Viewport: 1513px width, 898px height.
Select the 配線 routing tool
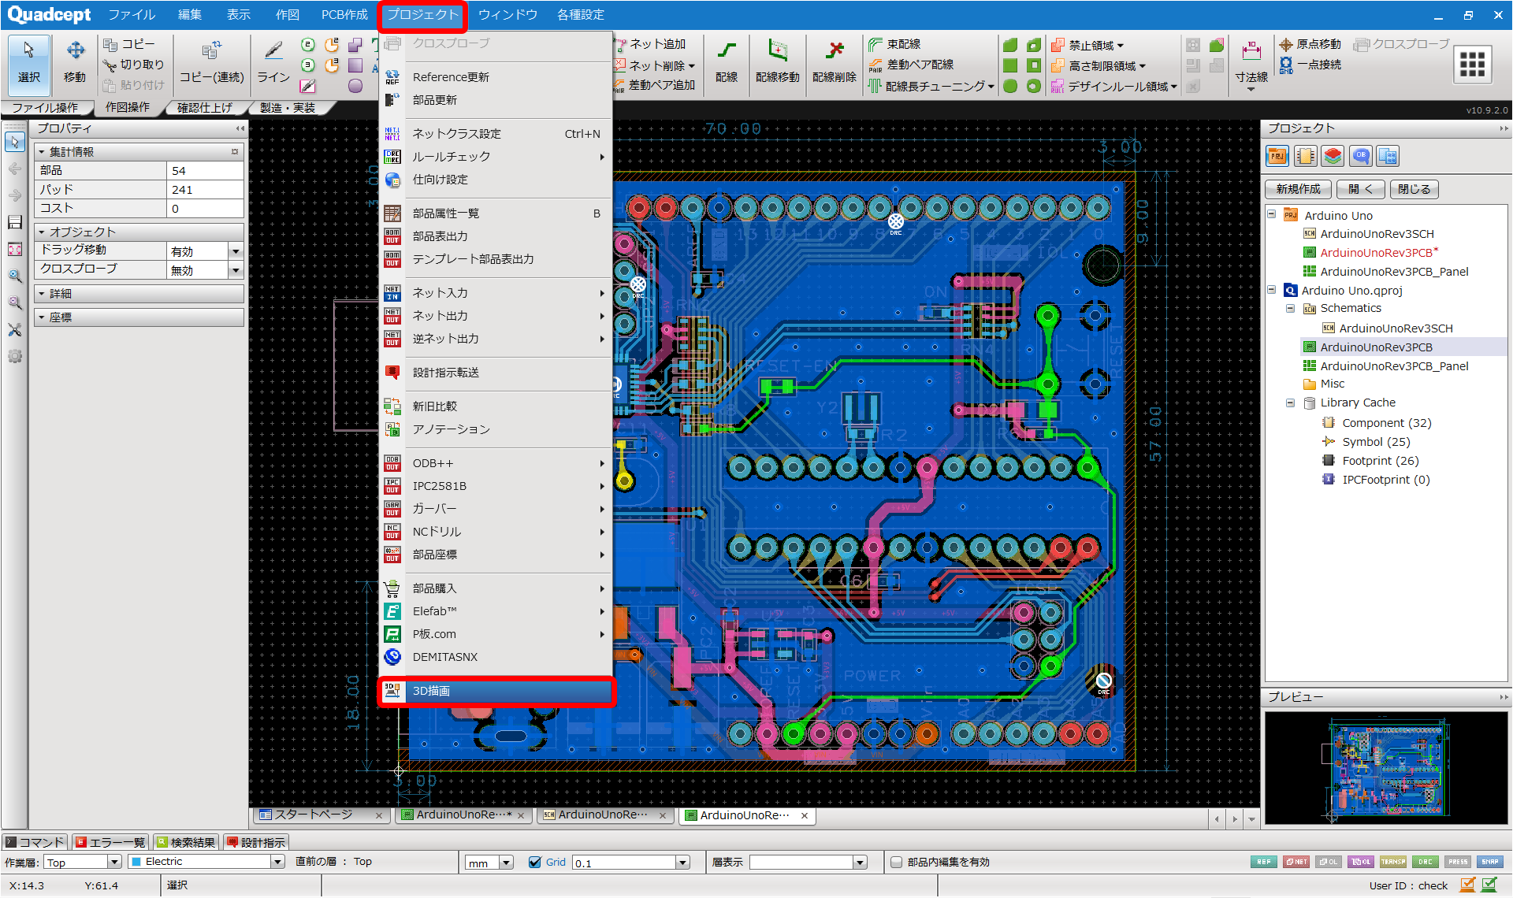(727, 63)
